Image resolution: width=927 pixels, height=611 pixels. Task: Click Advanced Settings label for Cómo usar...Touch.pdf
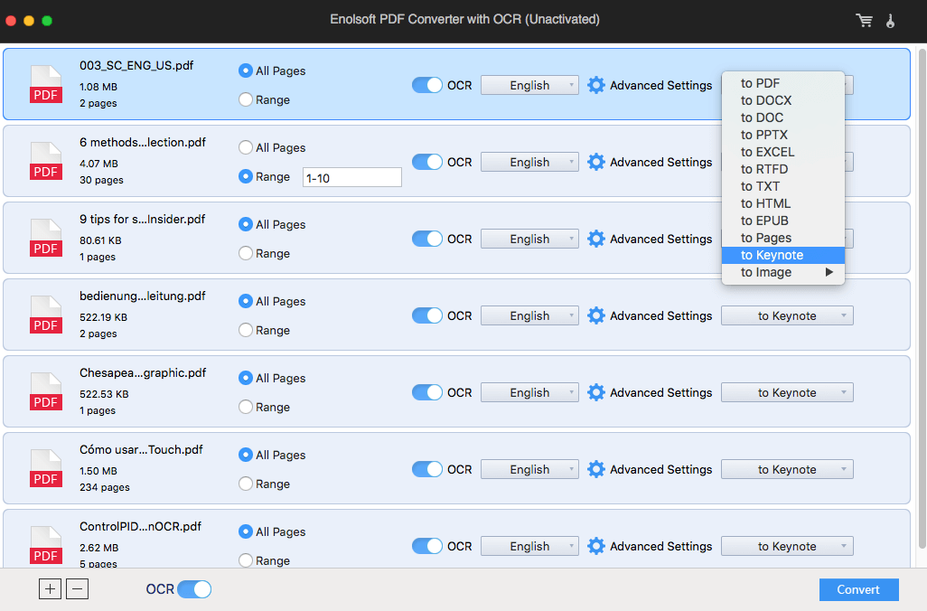(x=661, y=470)
